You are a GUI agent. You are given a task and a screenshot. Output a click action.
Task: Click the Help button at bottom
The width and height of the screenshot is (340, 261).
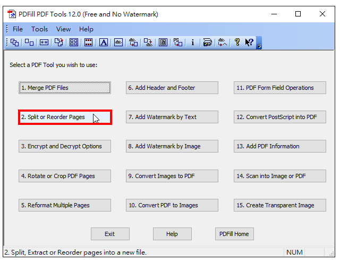tap(172, 234)
